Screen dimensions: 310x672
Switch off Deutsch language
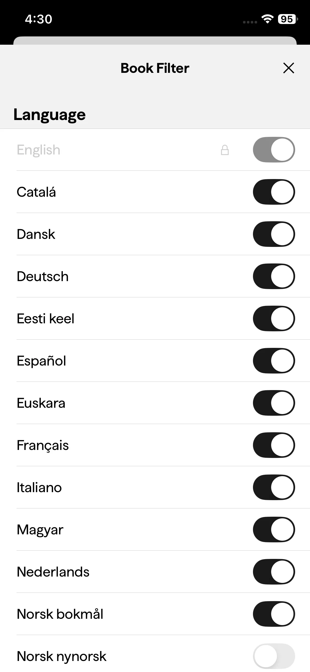tap(274, 276)
